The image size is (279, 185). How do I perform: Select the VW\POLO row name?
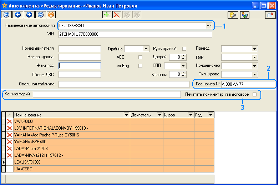click(24, 121)
